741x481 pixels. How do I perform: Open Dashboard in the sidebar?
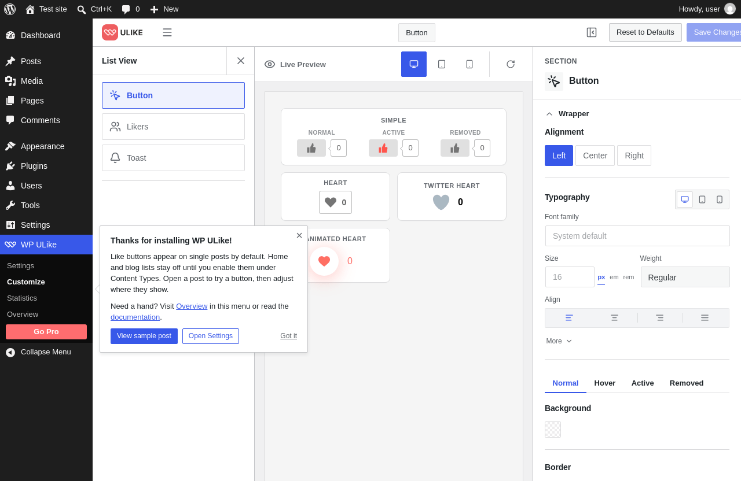point(46,35)
